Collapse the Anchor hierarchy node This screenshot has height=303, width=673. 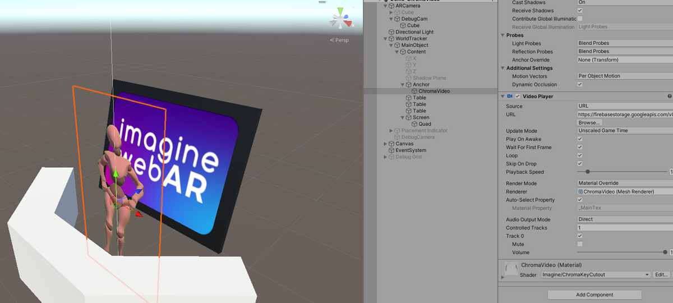[403, 85]
